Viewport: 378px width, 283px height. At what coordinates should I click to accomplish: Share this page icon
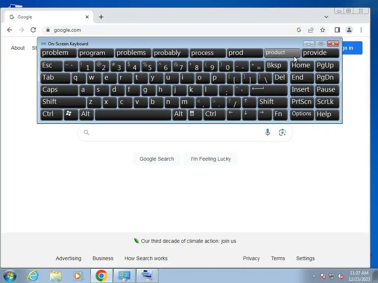[311, 30]
